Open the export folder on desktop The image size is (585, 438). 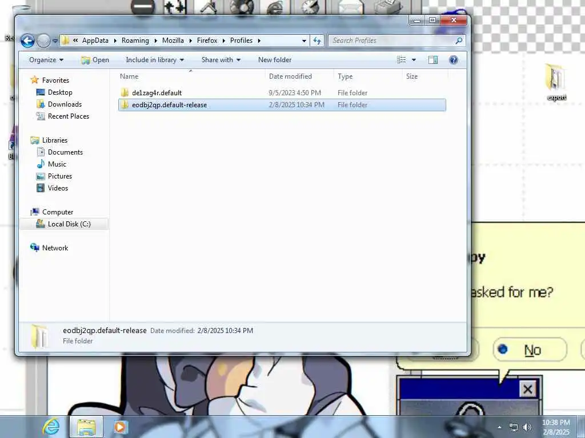pyautogui.click(x=556, y=82)
